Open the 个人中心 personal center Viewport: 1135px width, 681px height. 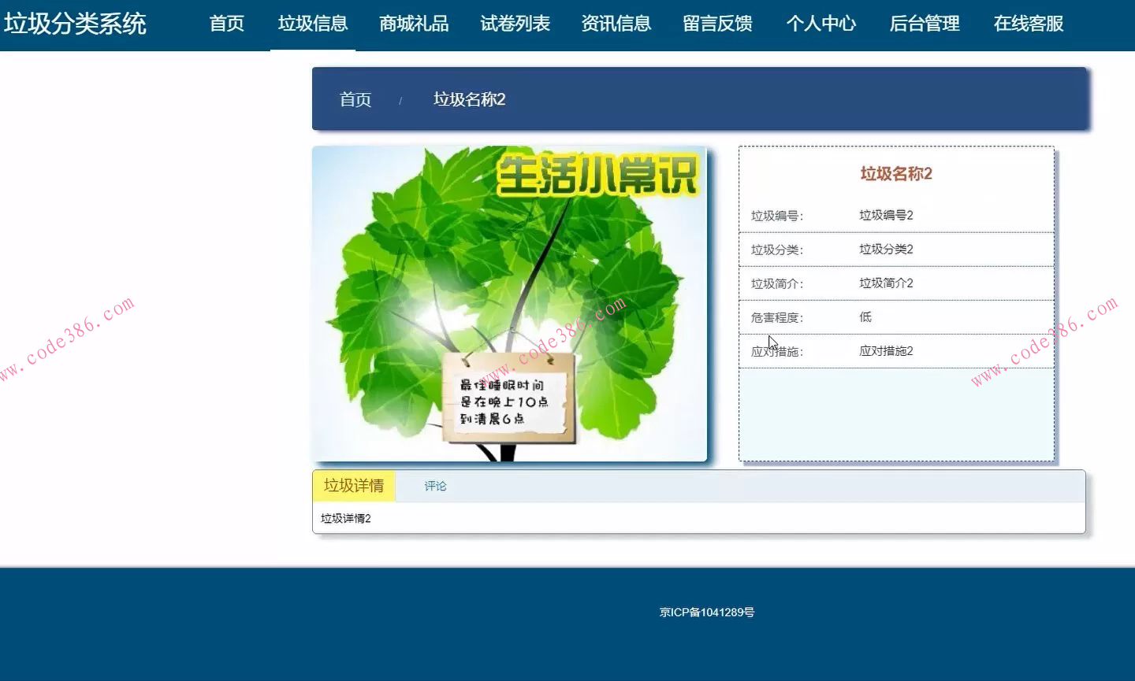click(x=821, y=24)
